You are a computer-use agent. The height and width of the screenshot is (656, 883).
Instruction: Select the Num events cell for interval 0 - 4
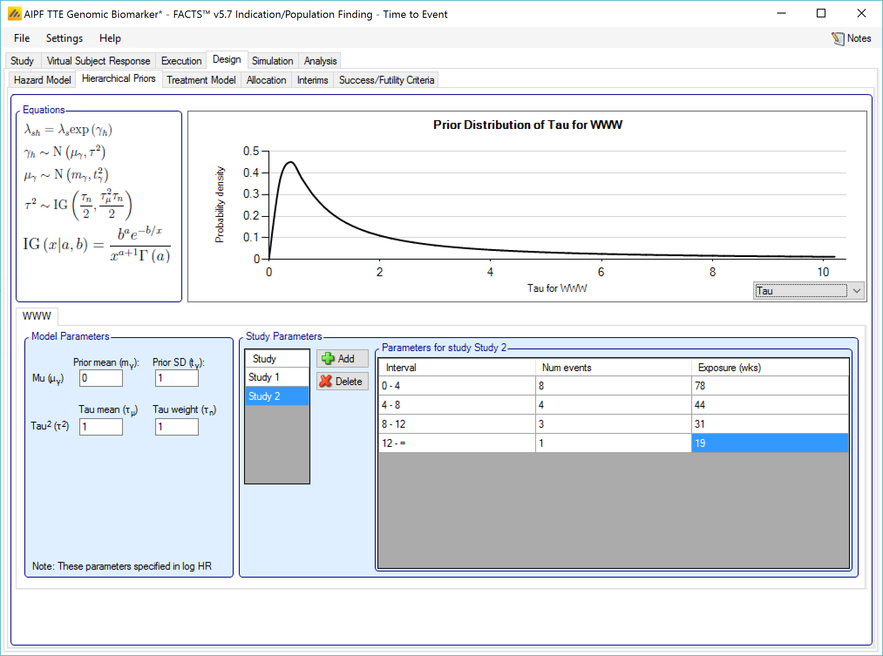[612, 386]
